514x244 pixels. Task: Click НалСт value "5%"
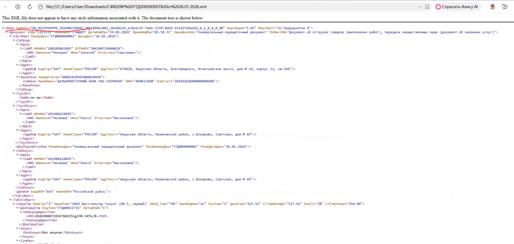point(320,204)
